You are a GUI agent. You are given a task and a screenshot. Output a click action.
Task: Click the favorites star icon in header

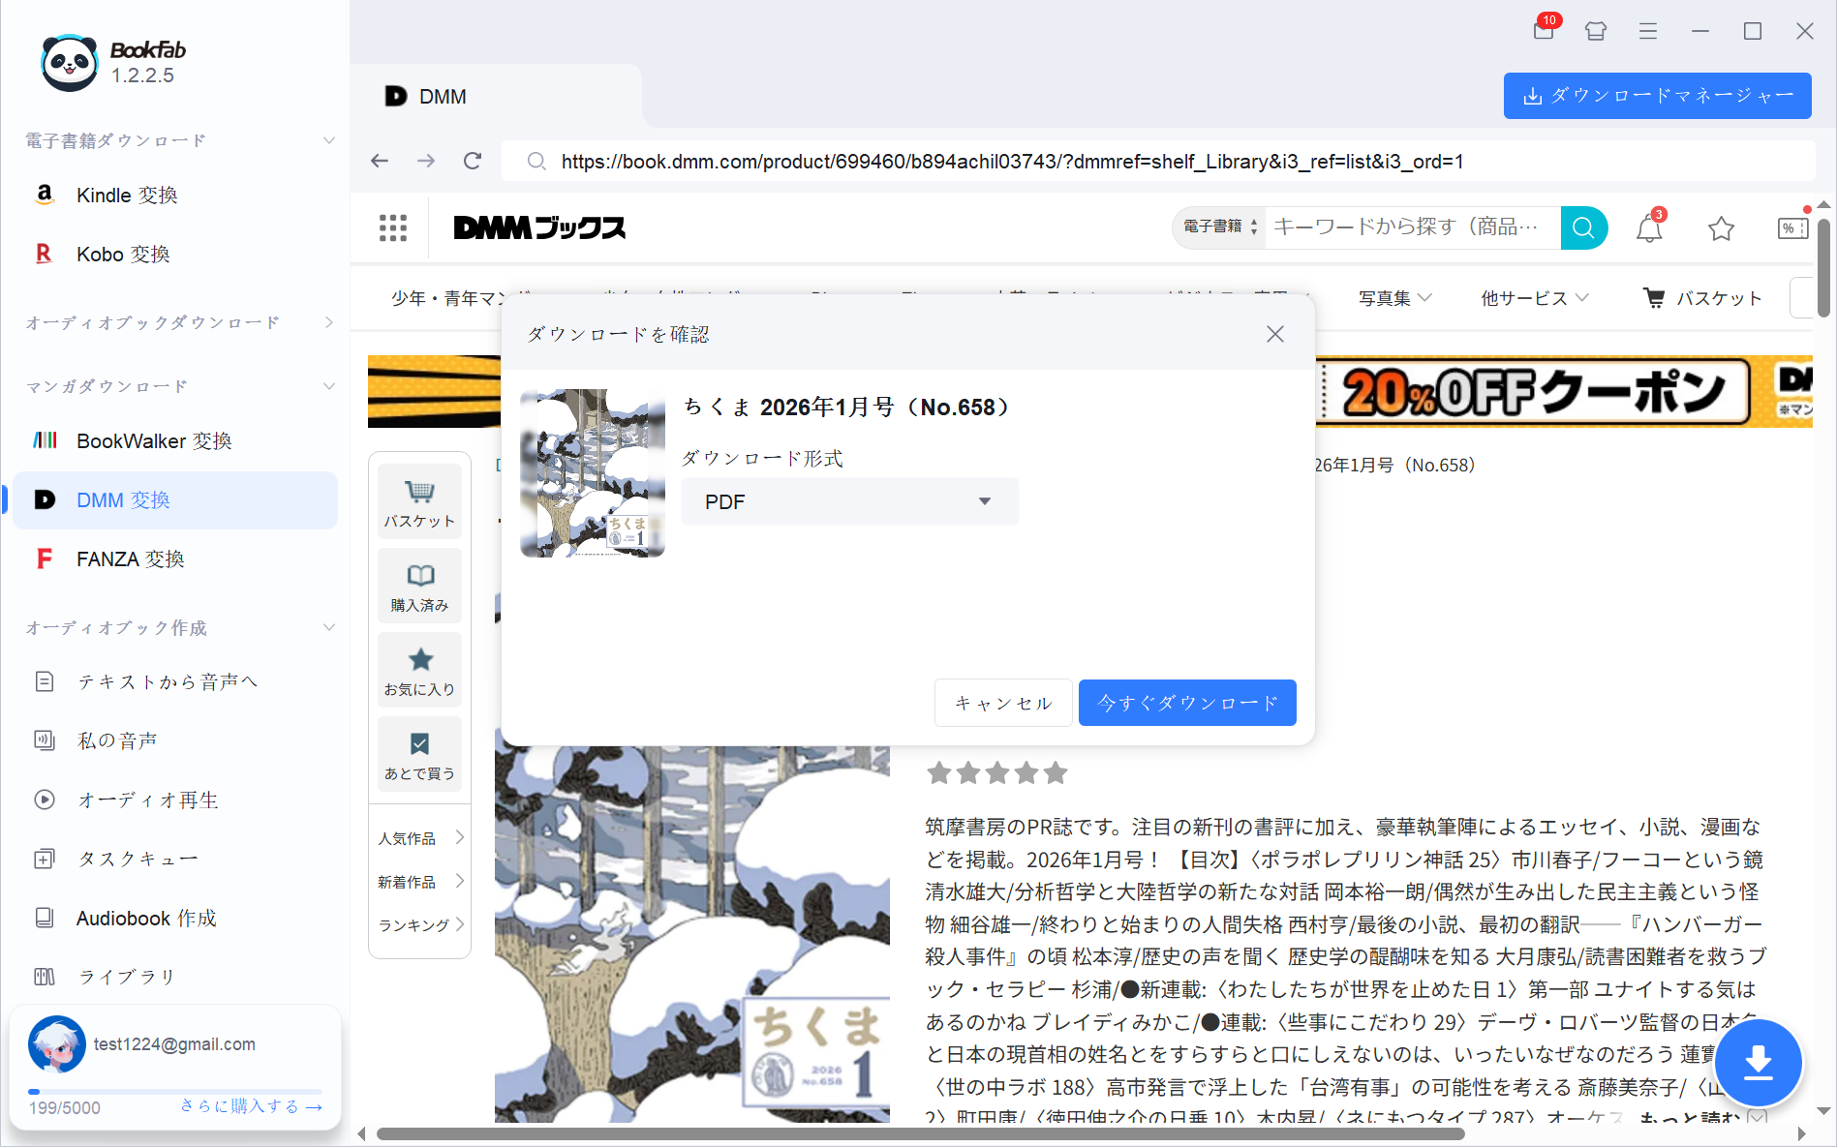(x=1721, y=228)
